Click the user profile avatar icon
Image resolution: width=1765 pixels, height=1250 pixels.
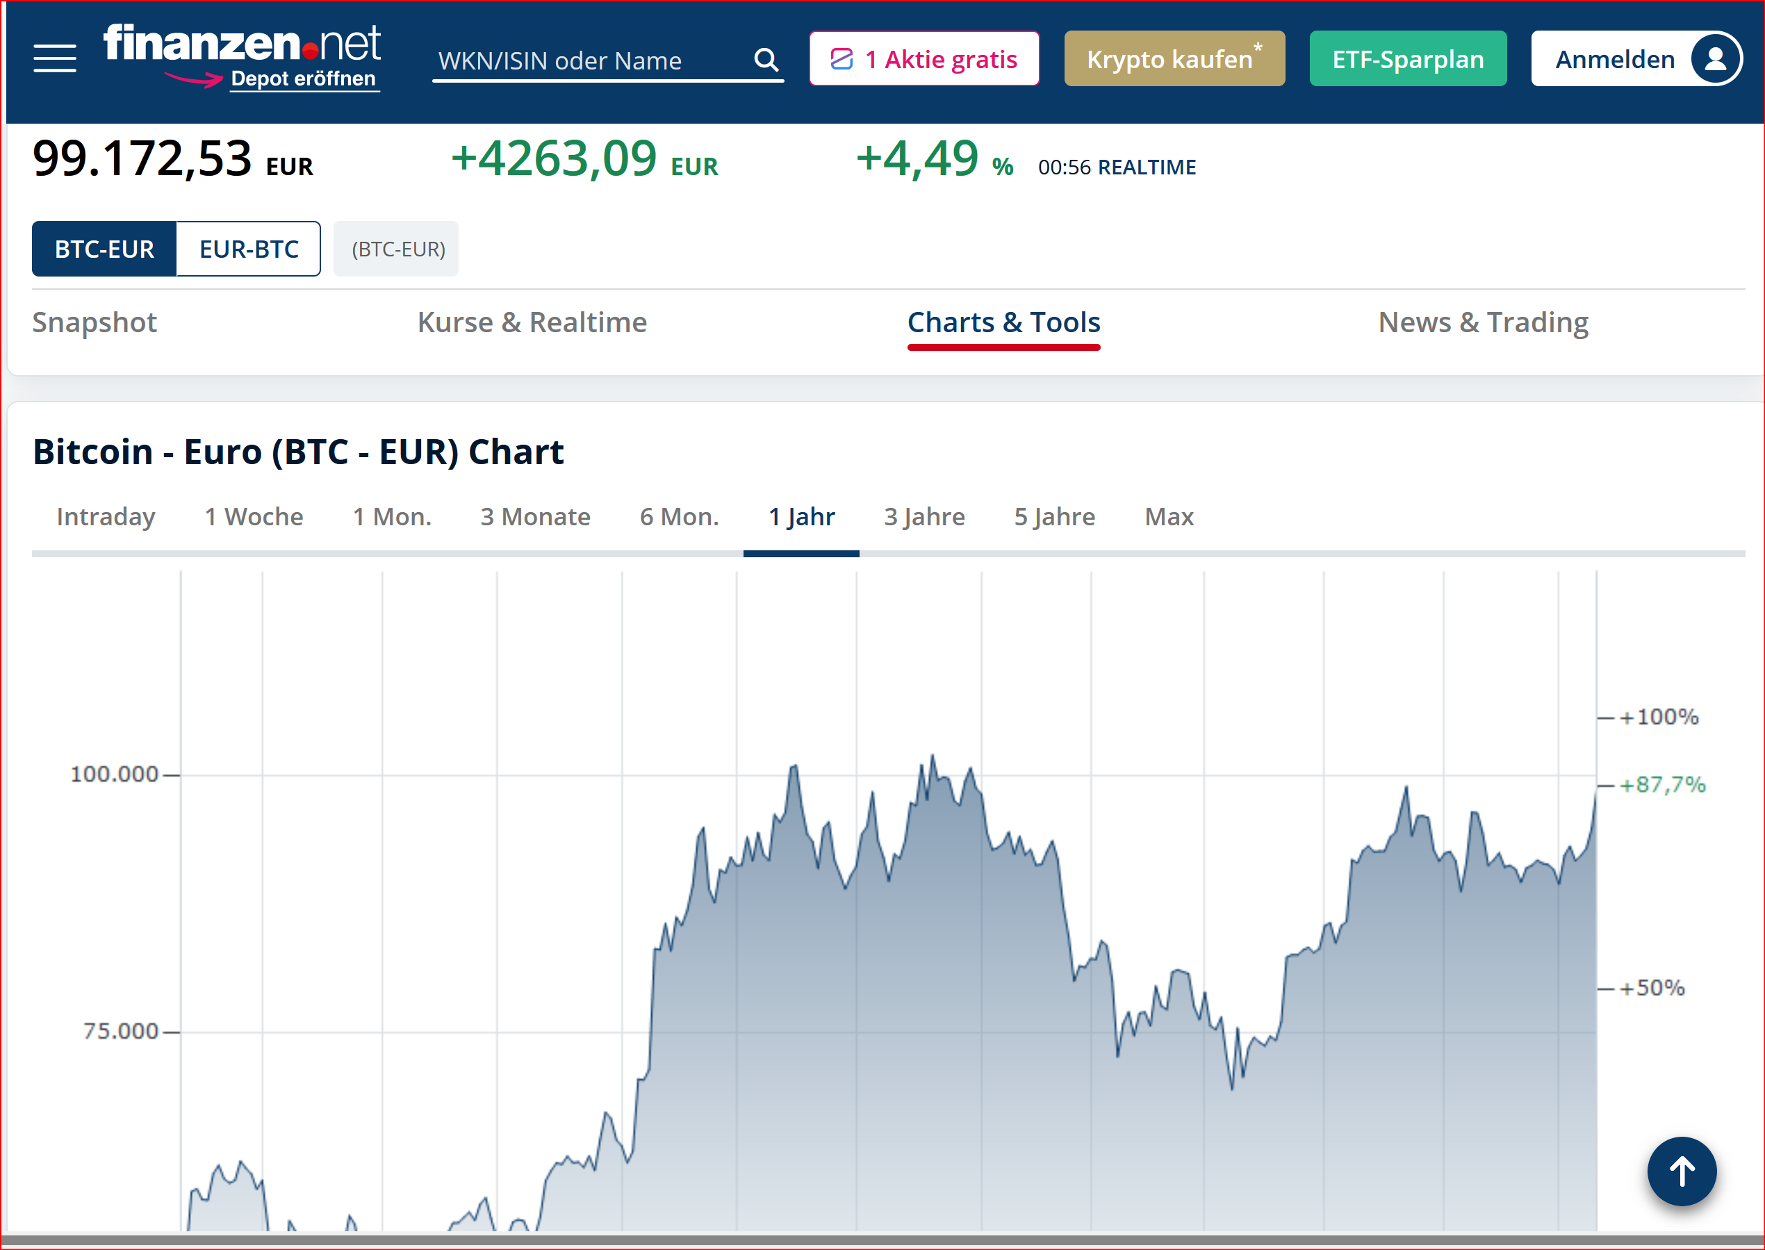pyautogui.click(x=1714, y=58)
